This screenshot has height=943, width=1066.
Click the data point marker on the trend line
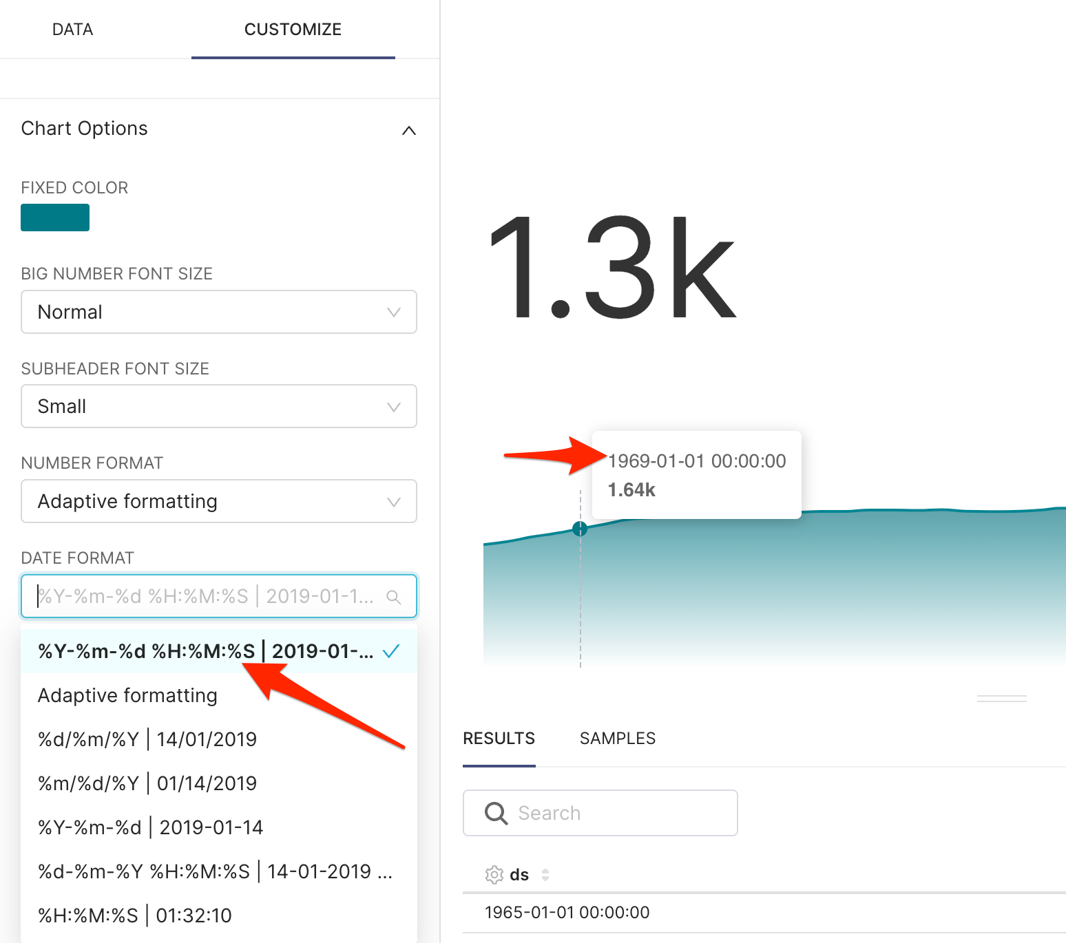click(x=580, y=530)
